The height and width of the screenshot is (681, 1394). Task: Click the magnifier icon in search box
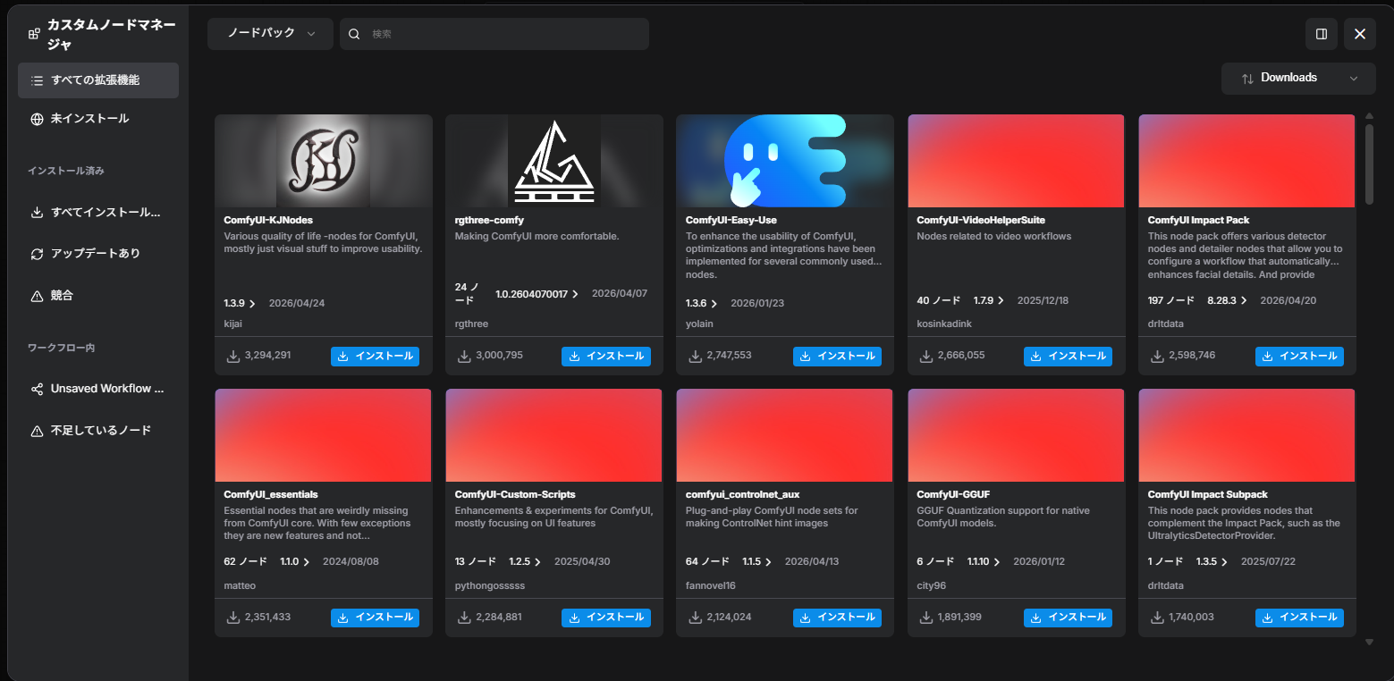click(x=354, y=34)
